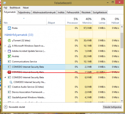Select the Posta process row
The height and width of the screenshot is (114, 125).
coord(61,28)
